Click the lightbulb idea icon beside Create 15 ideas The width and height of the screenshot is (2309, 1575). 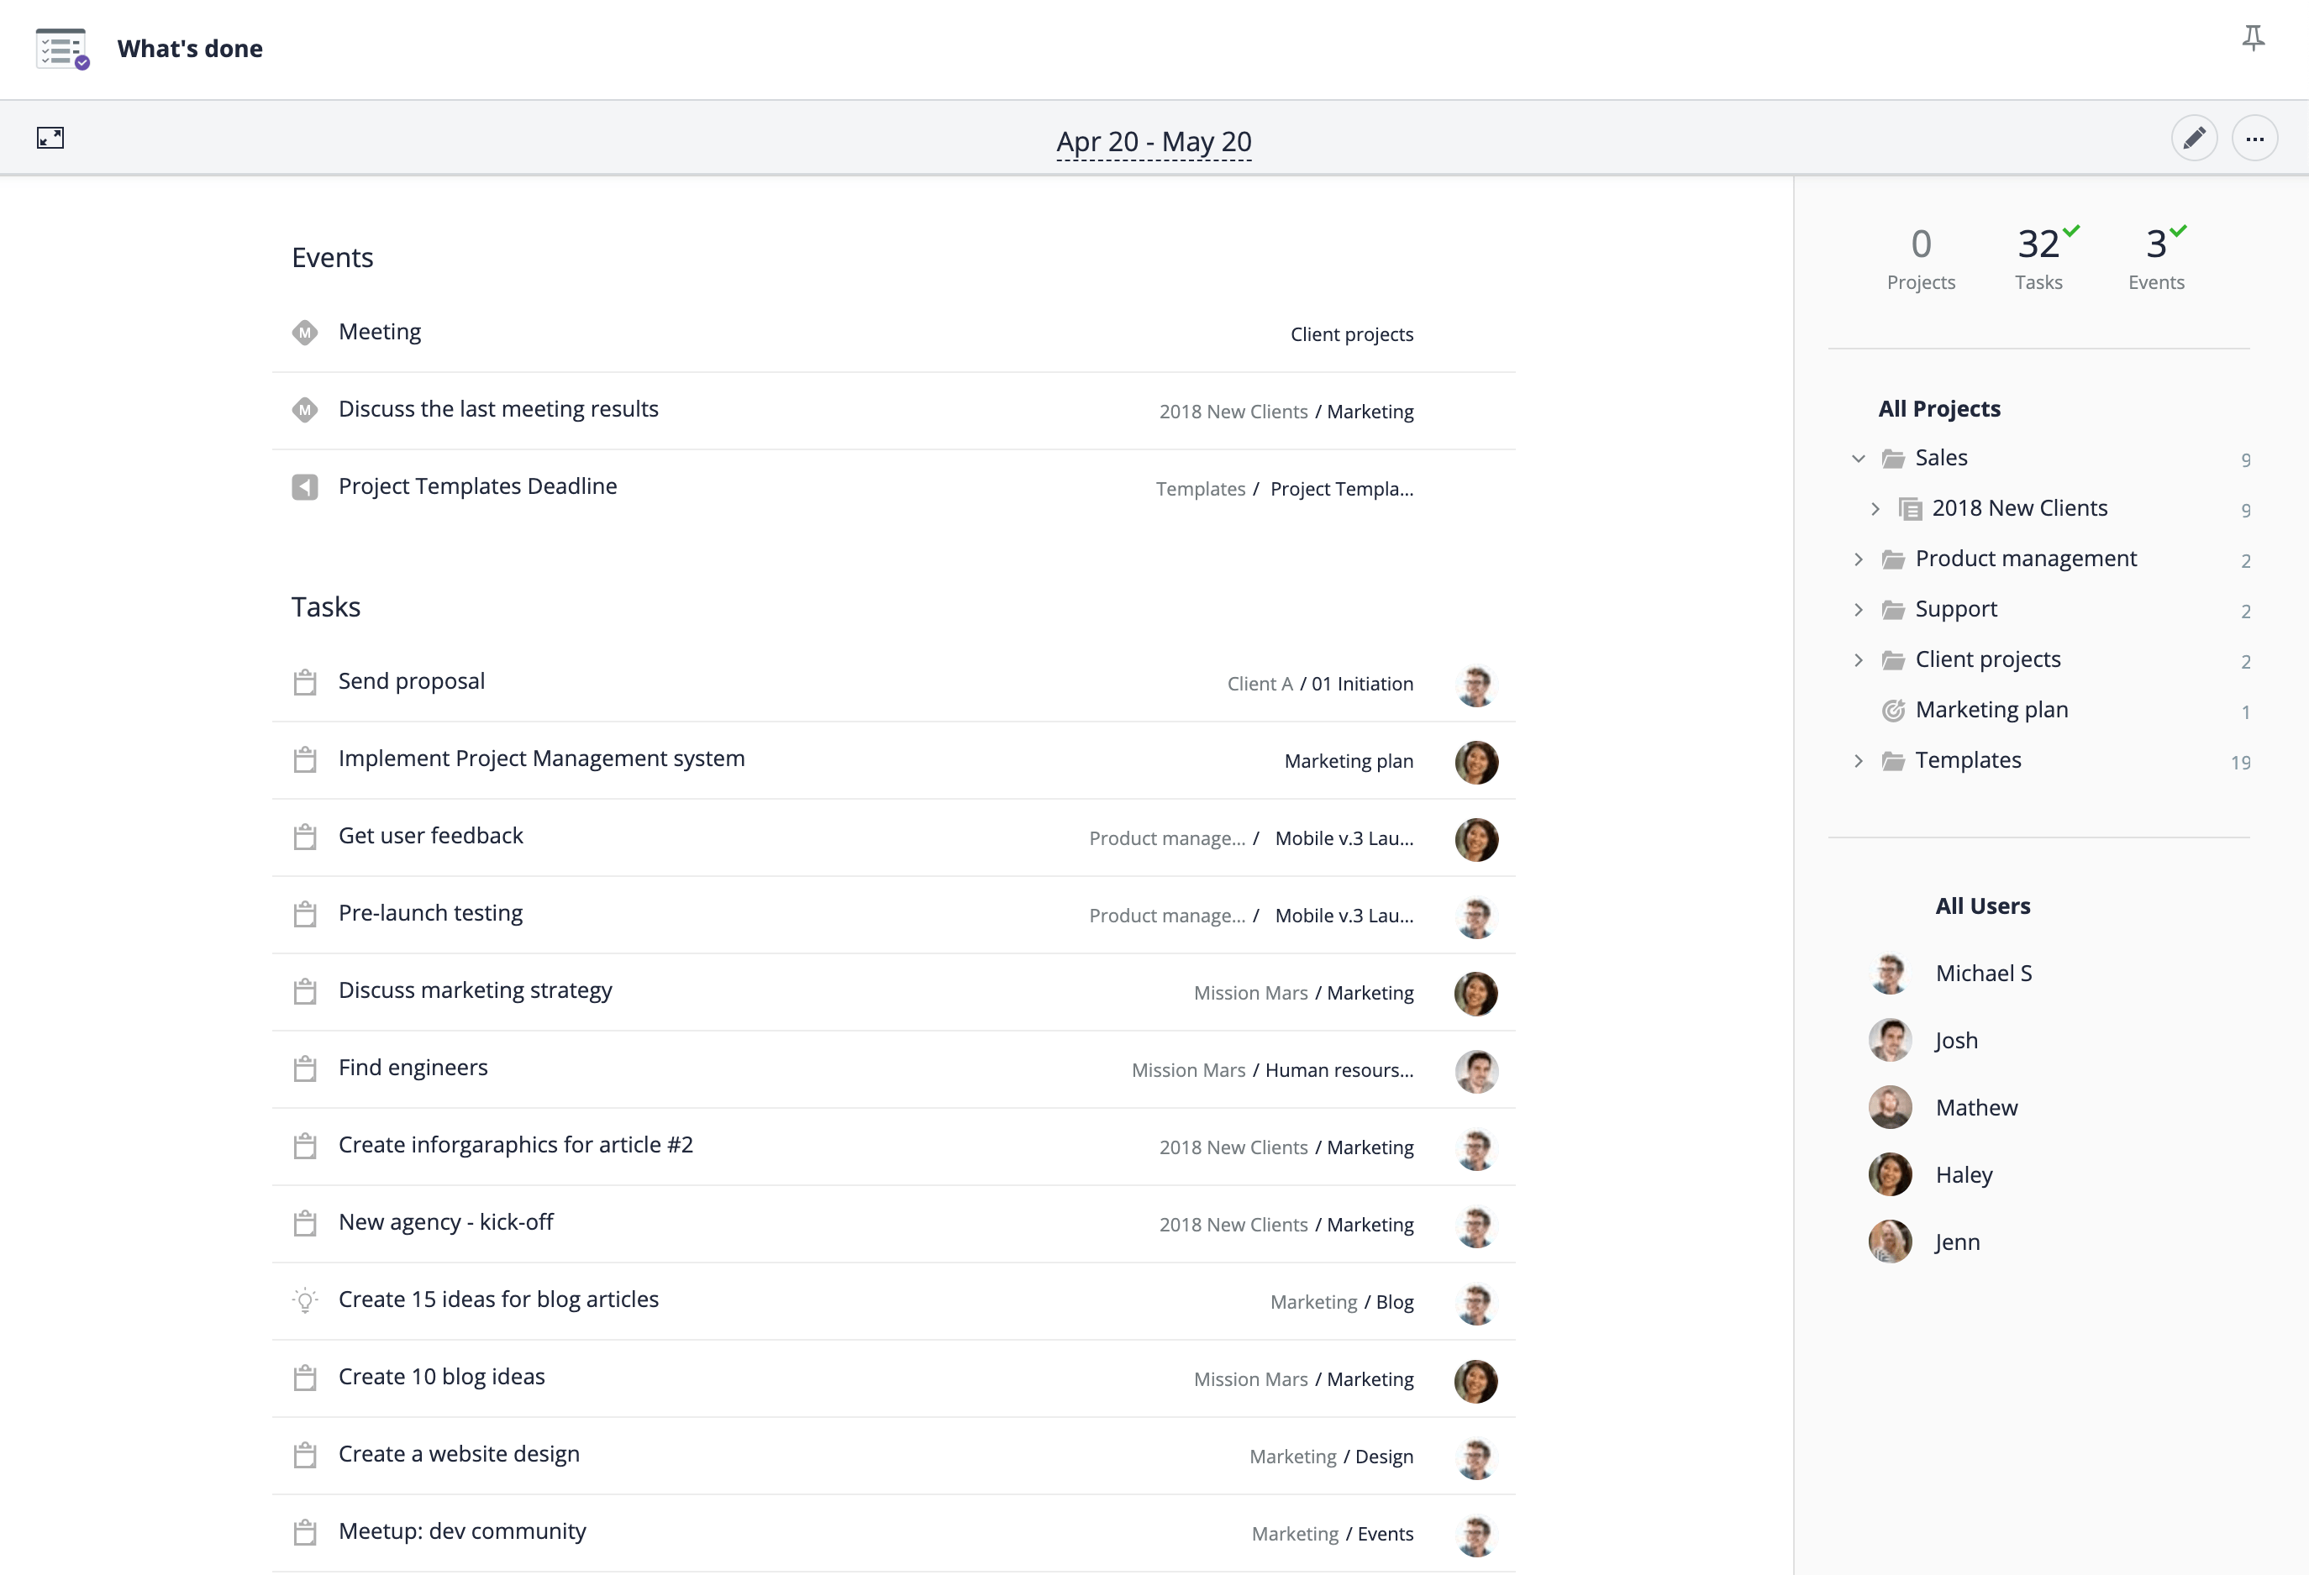[305, 1300]
